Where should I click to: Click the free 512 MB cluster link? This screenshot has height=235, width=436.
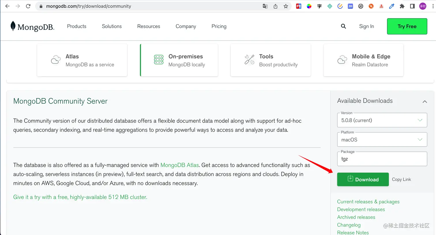click(x=80, y=197)
